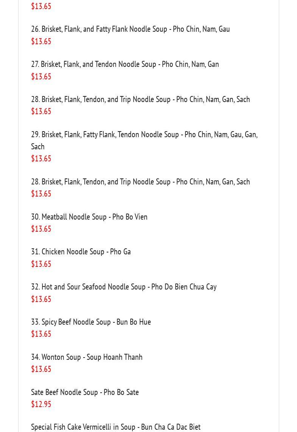The width and height of the screenshot is (297, 432).
Task: Choose 33. Spicy Beef Noodle Soup - Bun Bo Hue
Action: [x=91, y=322]
